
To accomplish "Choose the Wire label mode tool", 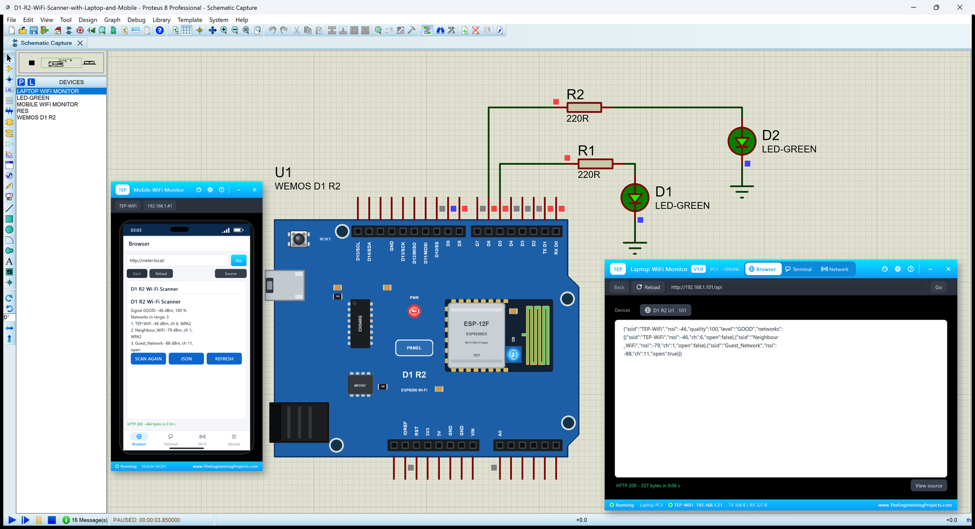I will click(9, 90).
